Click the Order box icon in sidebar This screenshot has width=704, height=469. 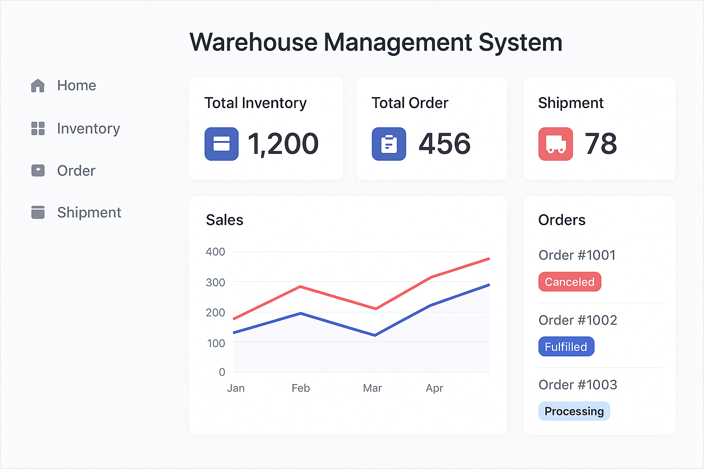point(38,170)
